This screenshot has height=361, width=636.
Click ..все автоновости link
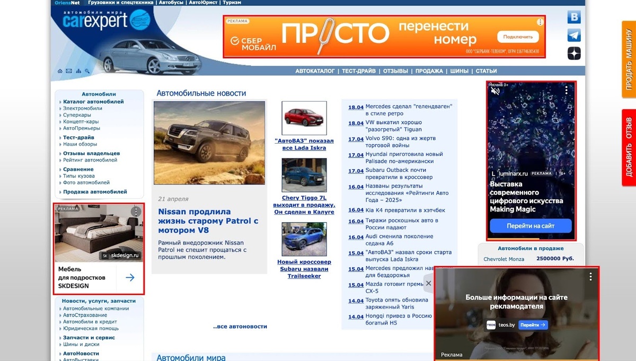click(x=240, y=327)
